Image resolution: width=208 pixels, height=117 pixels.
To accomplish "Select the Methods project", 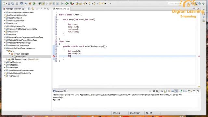I will (12, 34).
